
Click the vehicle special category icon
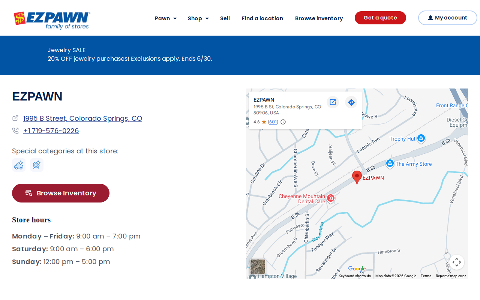tap(19, 165)
